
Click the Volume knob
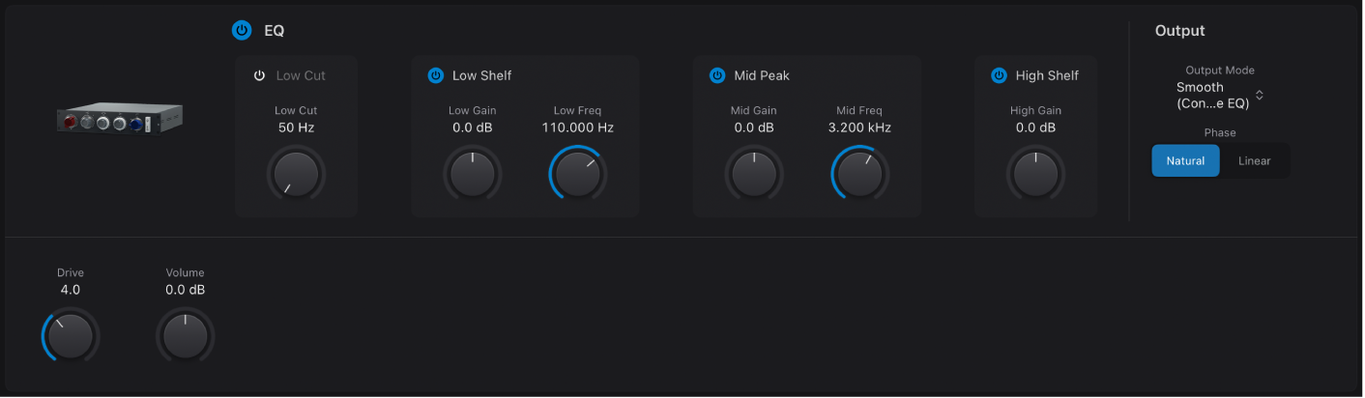pos(185,336)
